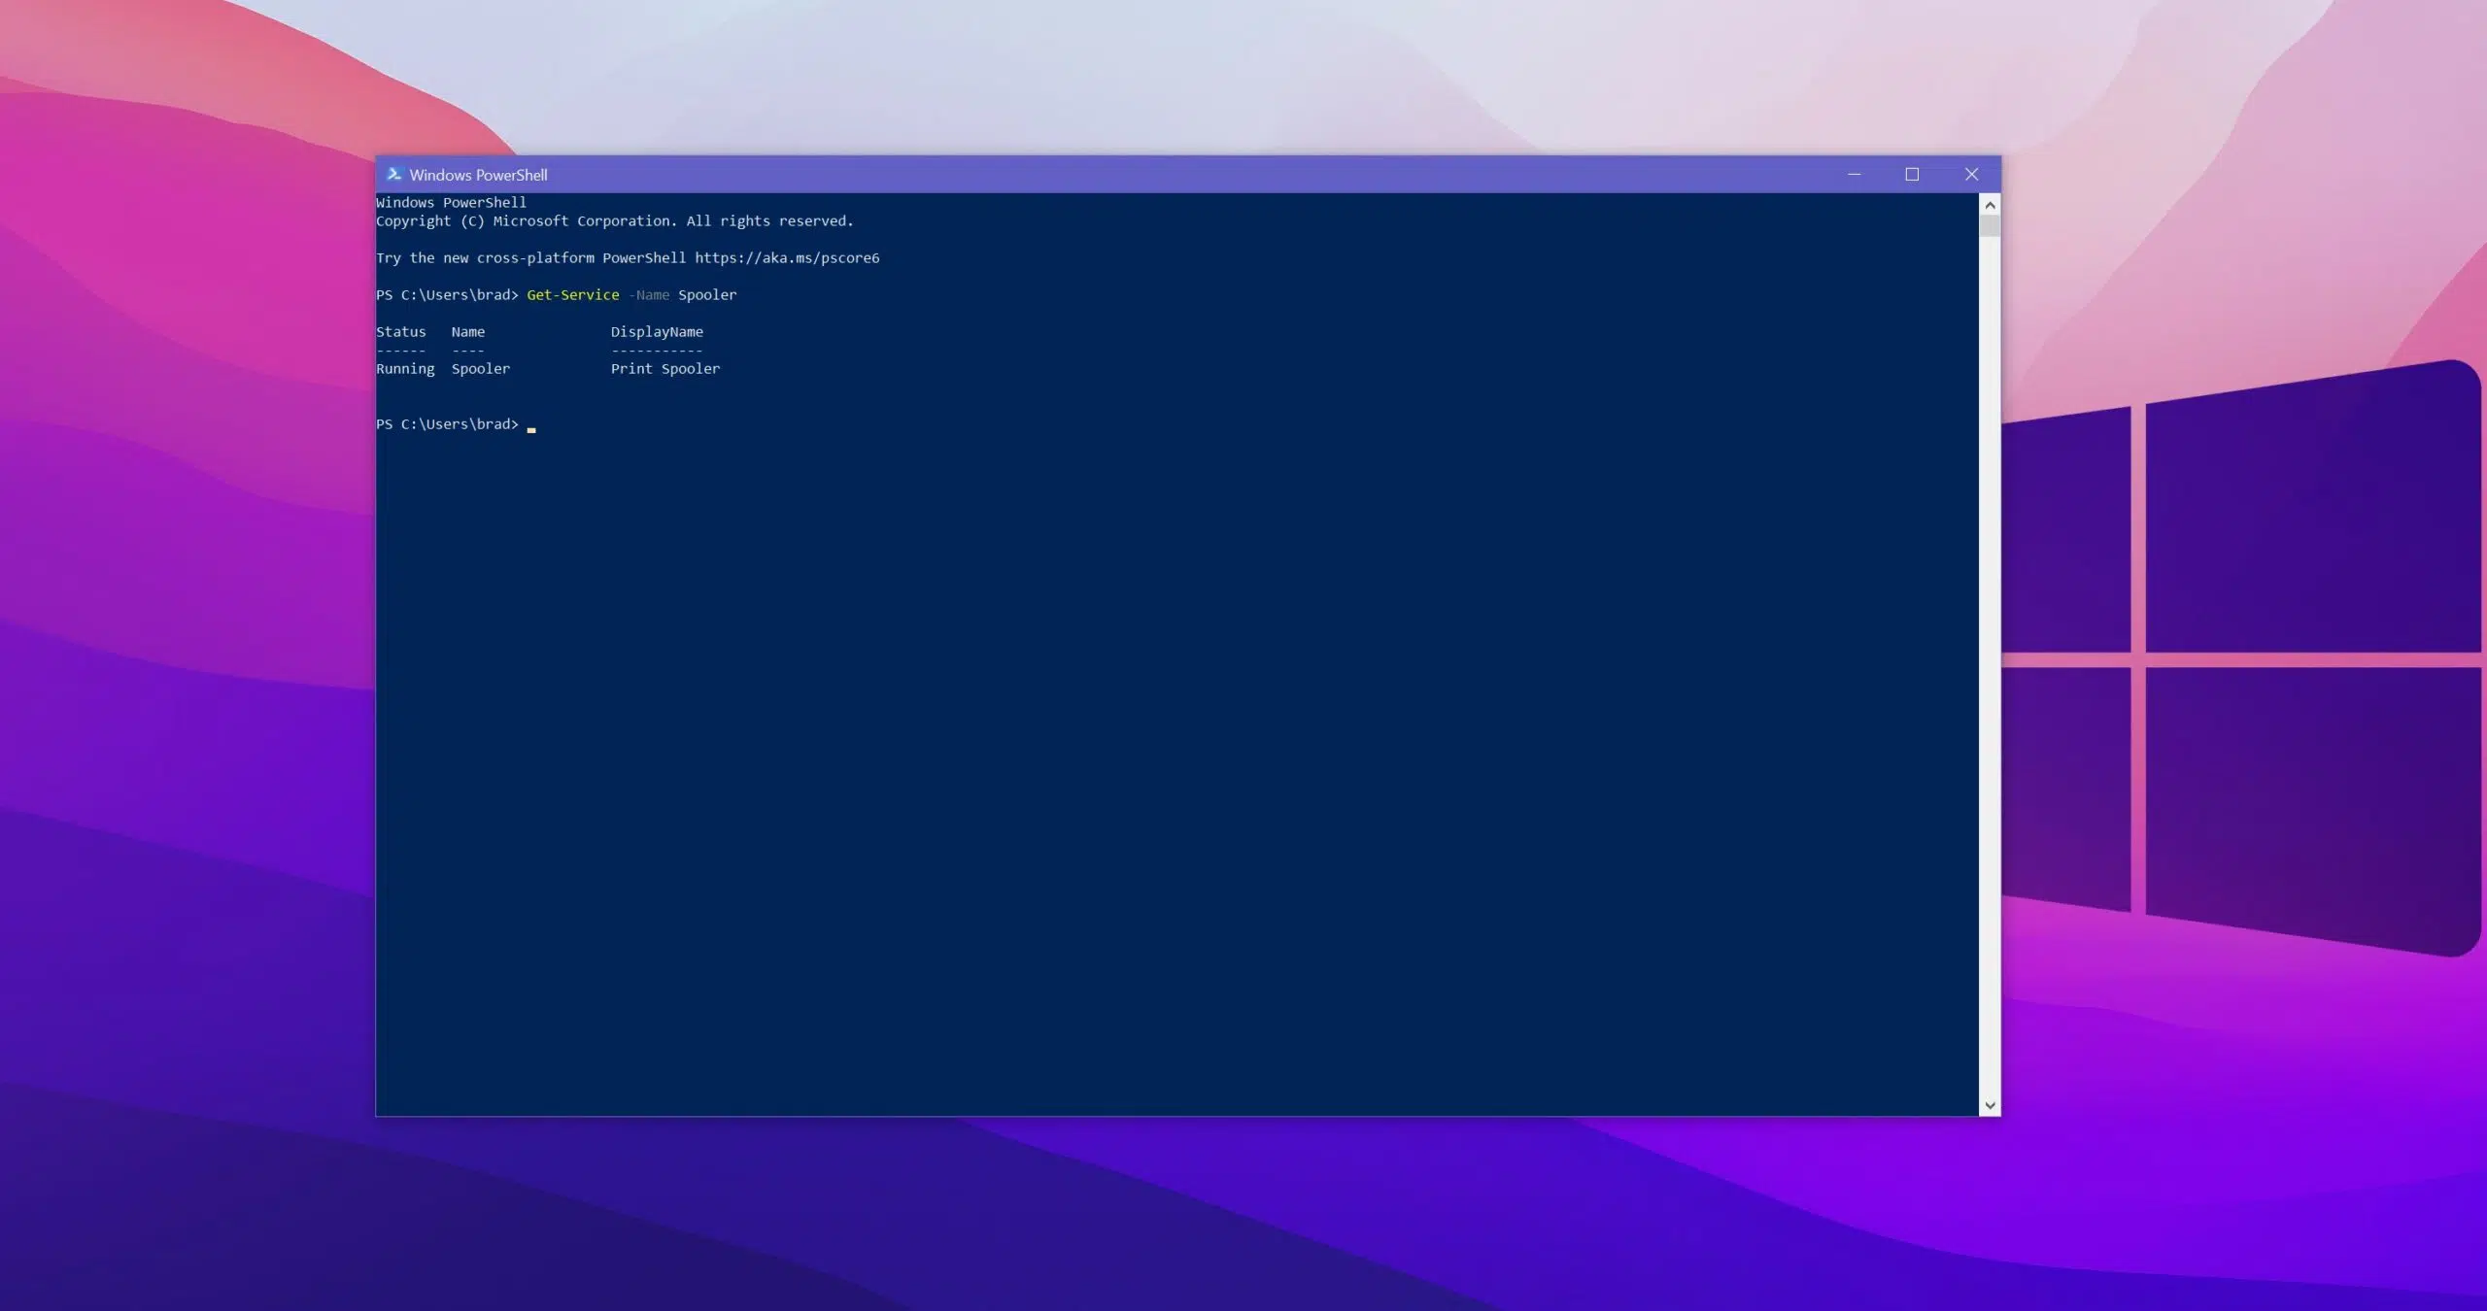The image size is (2487, 1311).
Task: Click the 'Spooler' name under Name column
Action: coord(481,369)
